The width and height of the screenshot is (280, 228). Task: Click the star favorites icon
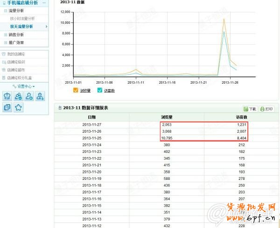point(18,108)
